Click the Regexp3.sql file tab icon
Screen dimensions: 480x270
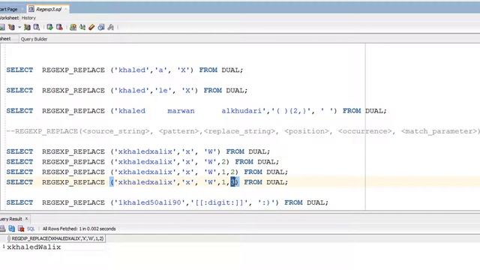pos(31,9)
